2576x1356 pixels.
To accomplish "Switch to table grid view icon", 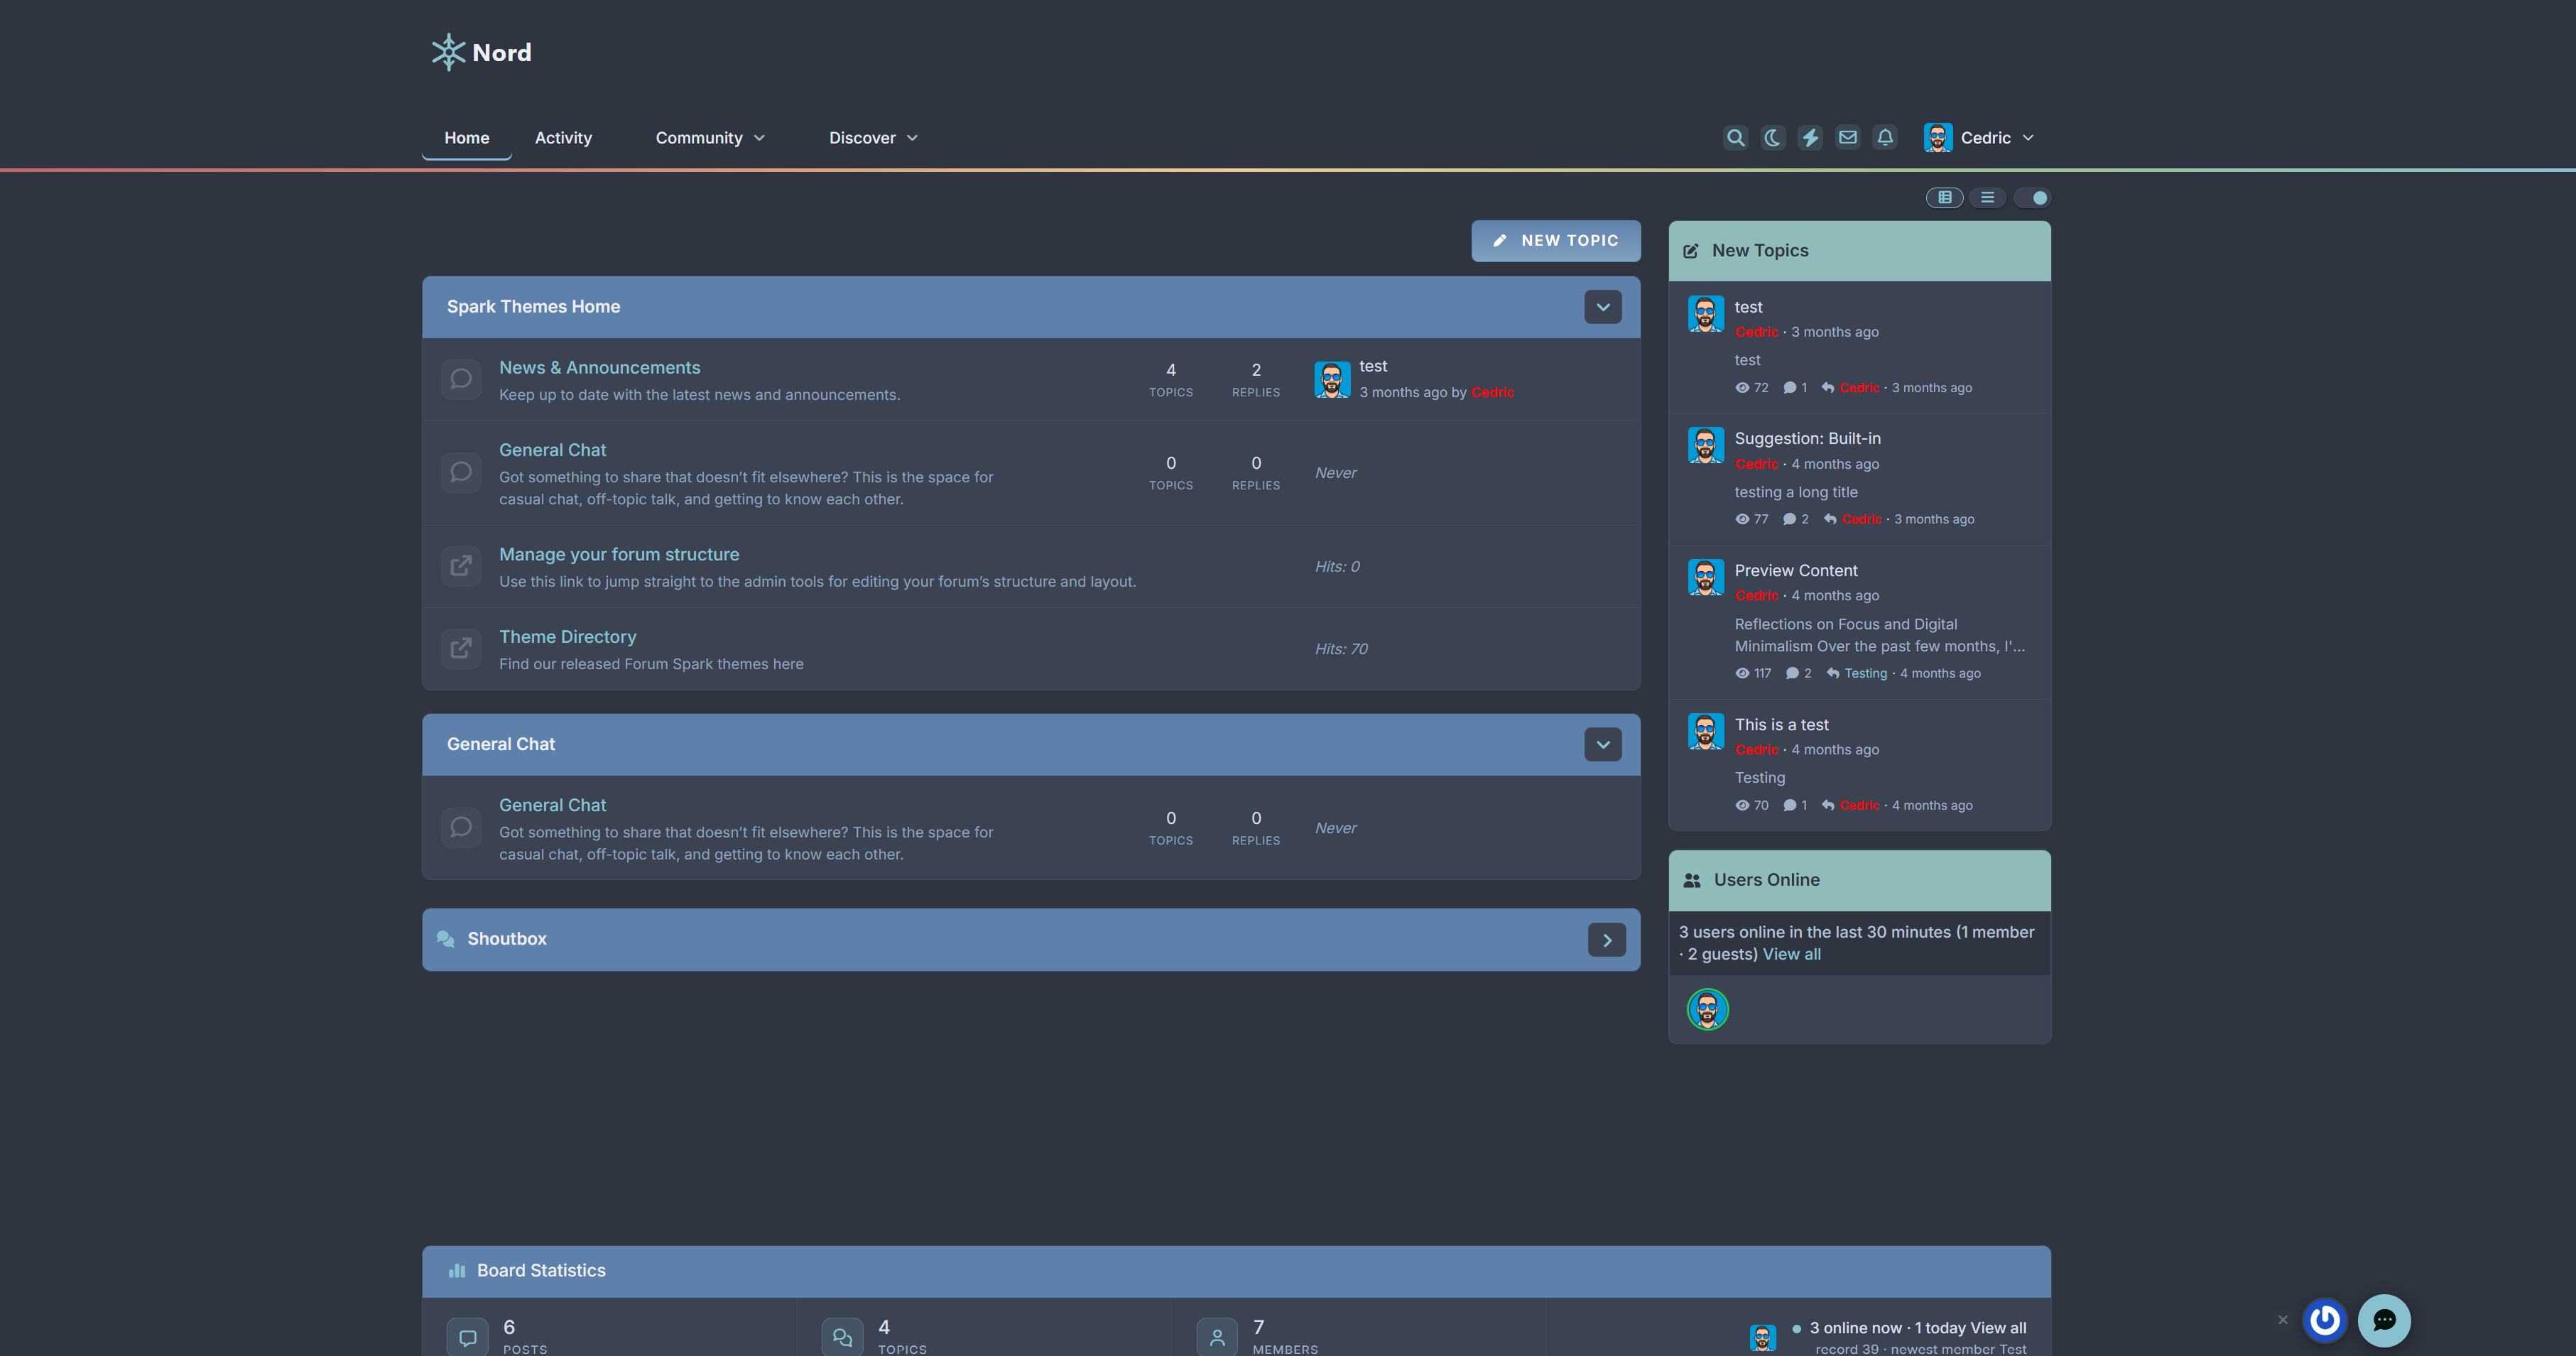I will 1944,197.
